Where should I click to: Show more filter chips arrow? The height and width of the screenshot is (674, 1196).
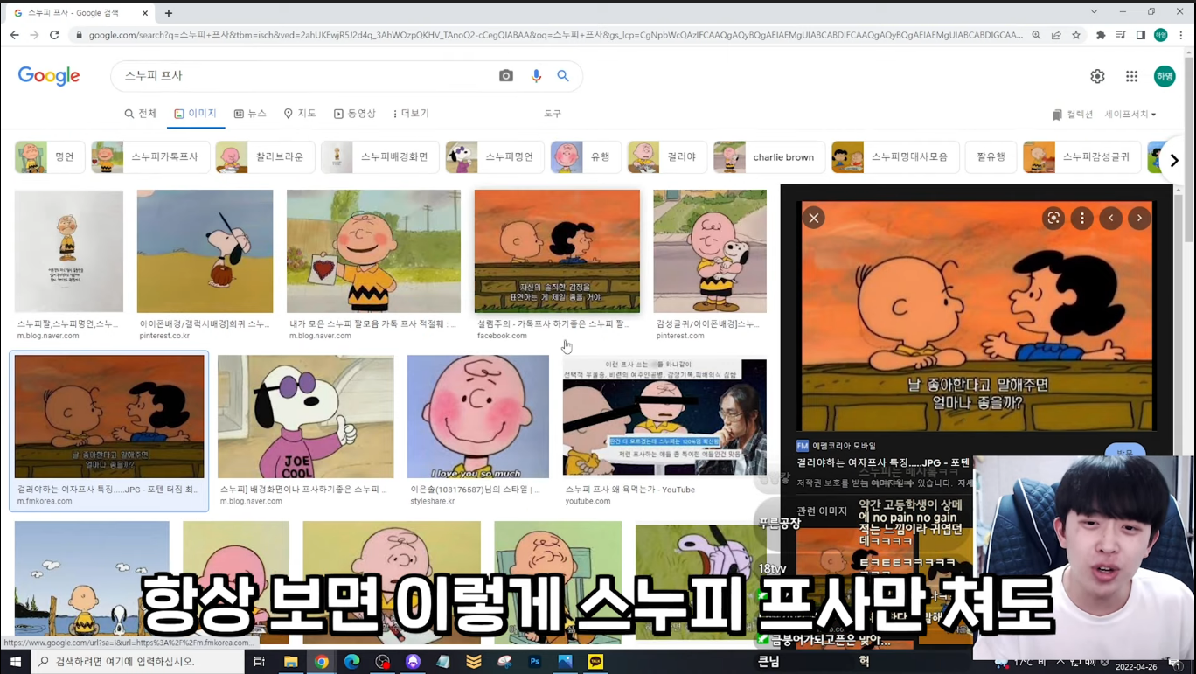pyautogui.click(x=1173, y=160)
